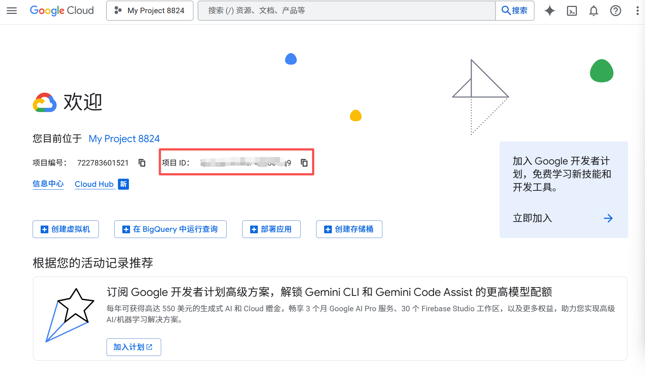Follow the My Project 8824 link

point(124,139)
